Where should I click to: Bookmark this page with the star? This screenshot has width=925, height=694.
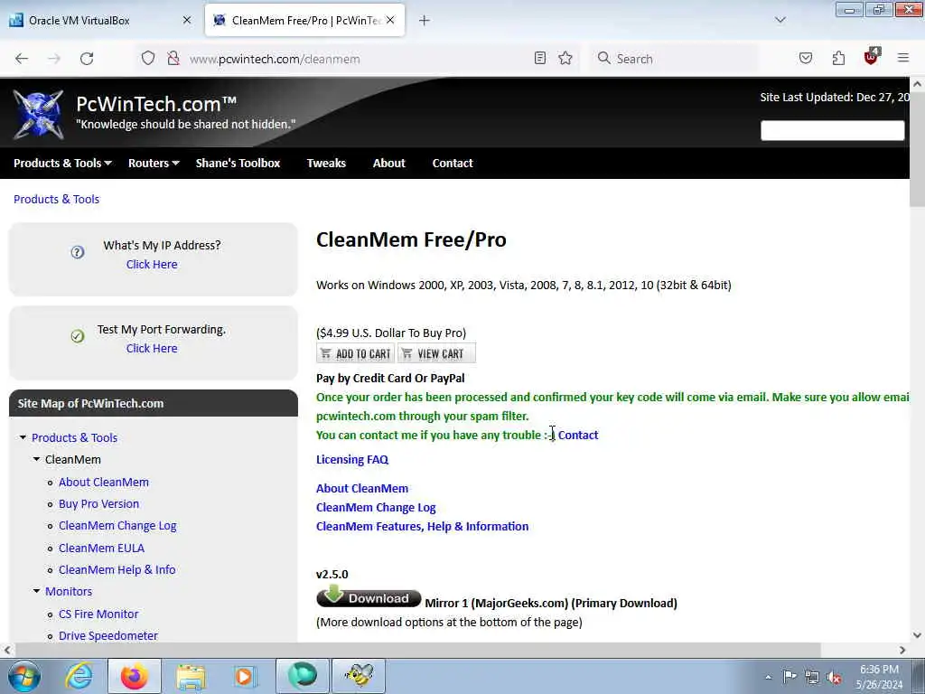point(565,58)
